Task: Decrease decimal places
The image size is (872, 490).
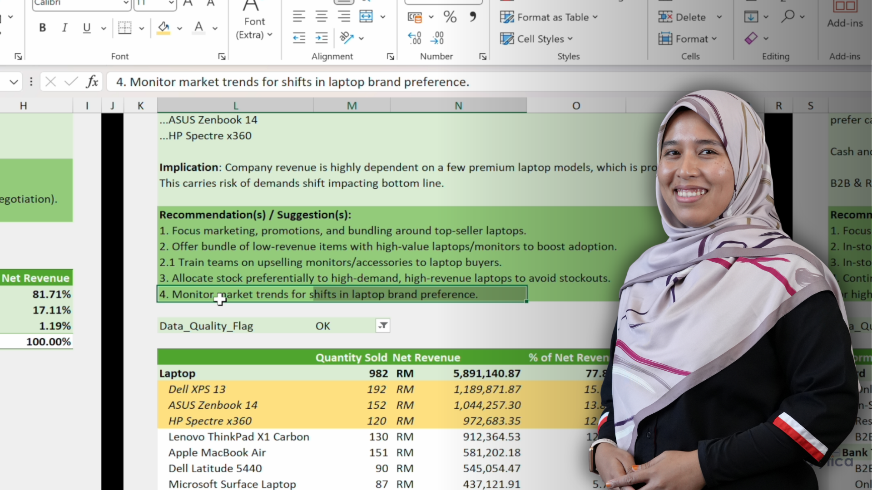Action: 437,38
